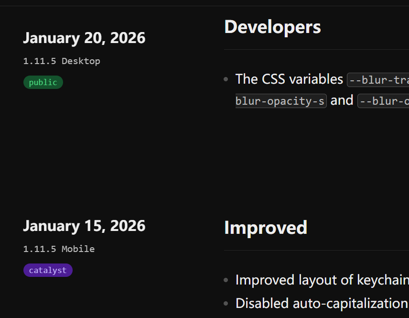409x318 pixels.
Task: Click the word 'and' between code snippets
Action: pyautogui.click(x=342, y=100)
